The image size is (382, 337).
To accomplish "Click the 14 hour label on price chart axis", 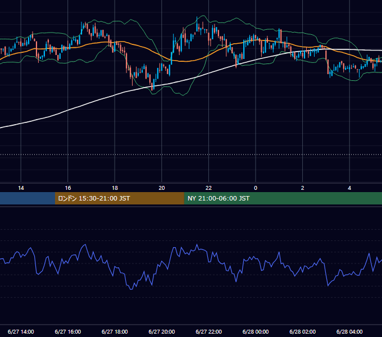I will [21, 188].
